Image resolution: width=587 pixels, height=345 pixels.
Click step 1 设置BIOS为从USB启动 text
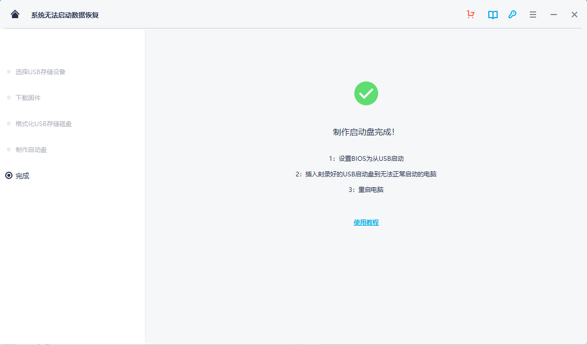366,158
